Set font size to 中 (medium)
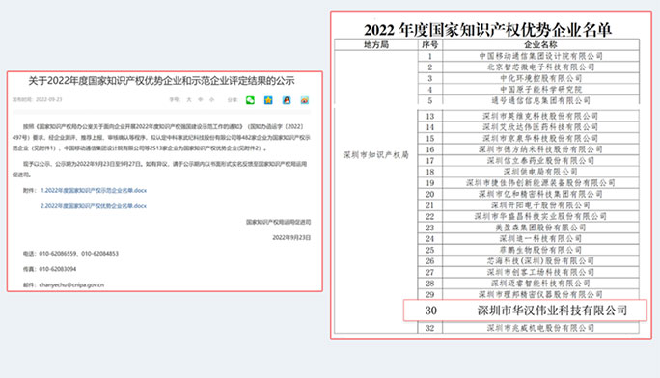 pyautogui.click(x=201, y=100)
